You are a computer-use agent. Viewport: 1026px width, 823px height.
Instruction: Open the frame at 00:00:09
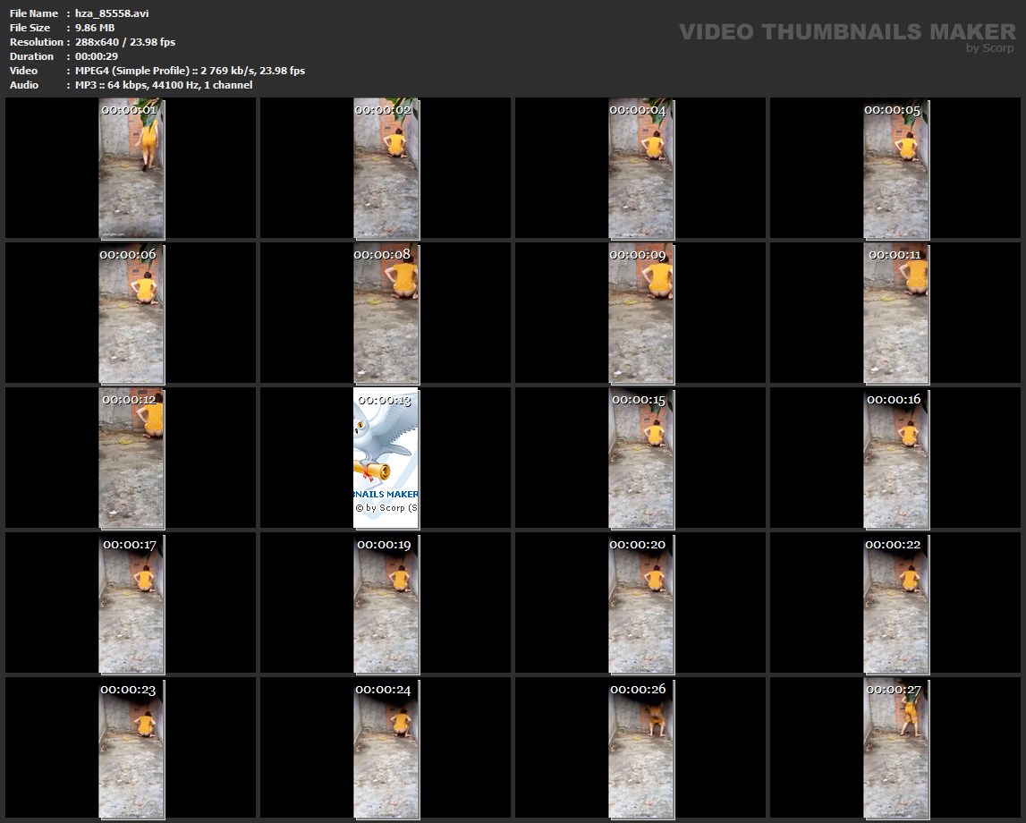click(x=641, y=314)
